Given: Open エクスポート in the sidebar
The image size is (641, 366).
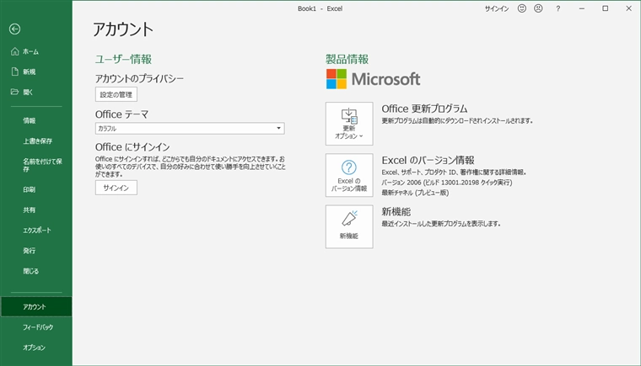Looking at the screenshot, I should (x=36, y=231).
